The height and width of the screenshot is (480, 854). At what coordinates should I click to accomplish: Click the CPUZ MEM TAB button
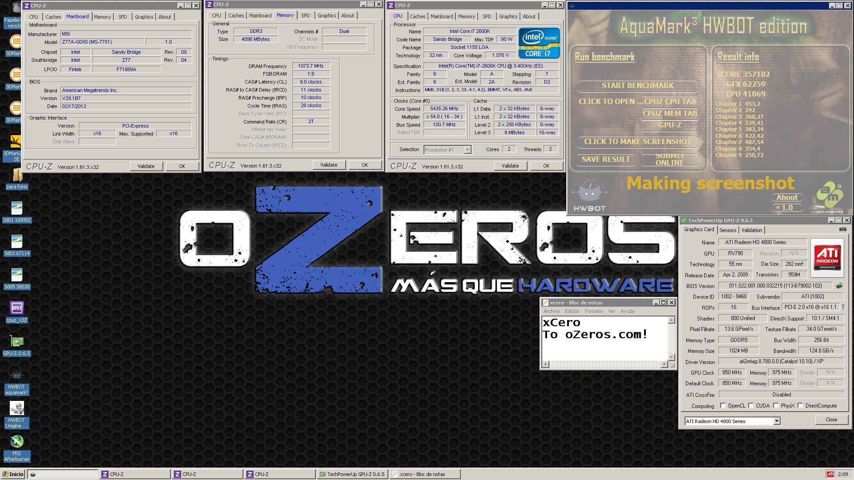(x=669, y=113)
